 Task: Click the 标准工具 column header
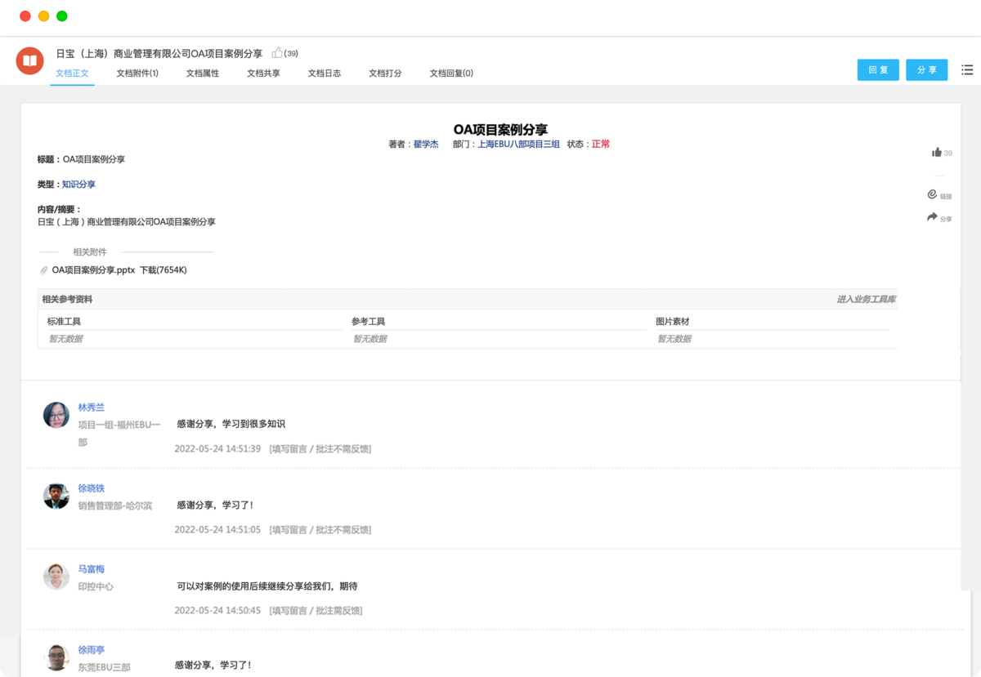pos(64,322)
